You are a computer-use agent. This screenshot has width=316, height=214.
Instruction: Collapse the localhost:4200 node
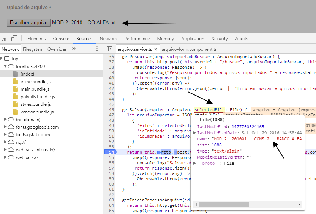(x=5, y=66)
